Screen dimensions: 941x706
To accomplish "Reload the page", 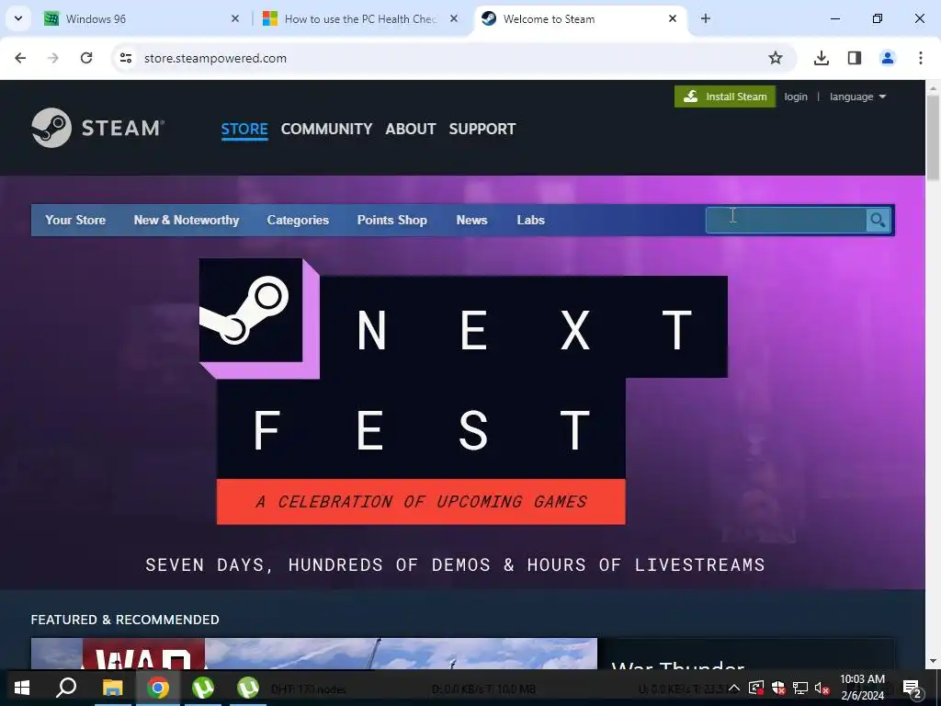I will coord(86,58).
